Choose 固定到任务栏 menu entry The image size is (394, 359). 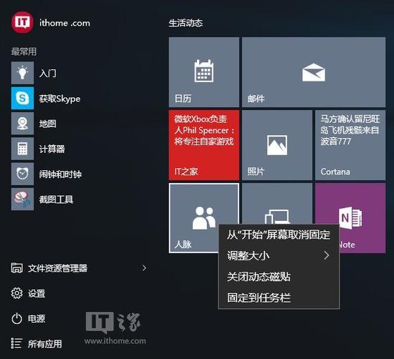tap(279, 297)
